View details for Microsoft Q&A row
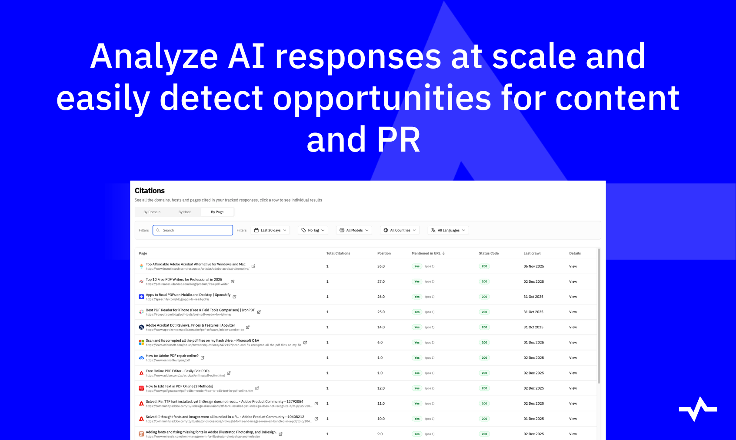This screenshot has height=440, width=736. click(573, 342)
